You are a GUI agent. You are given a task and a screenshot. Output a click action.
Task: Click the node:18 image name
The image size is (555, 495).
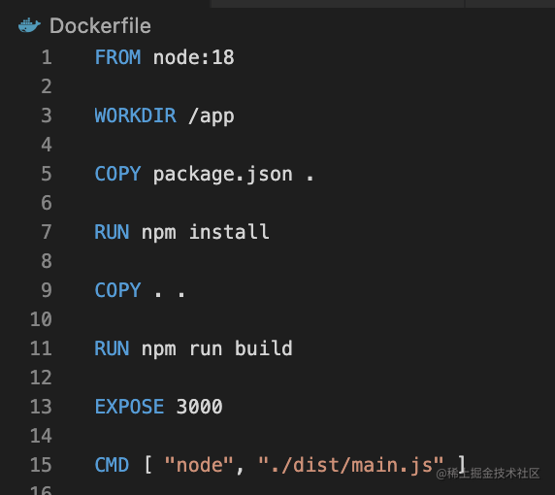[194, 57]
